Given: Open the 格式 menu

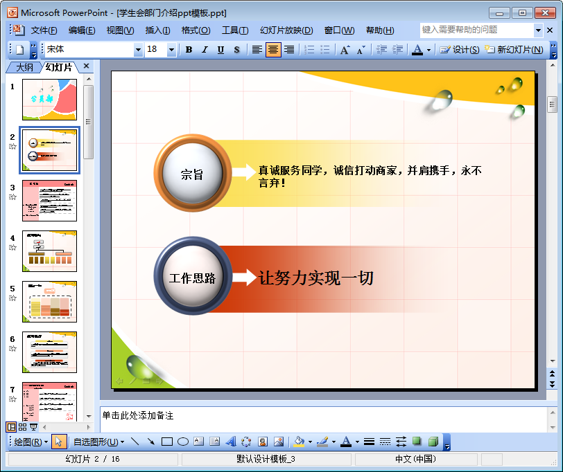Looking at the screenshot, I should [x=196, y=30].
